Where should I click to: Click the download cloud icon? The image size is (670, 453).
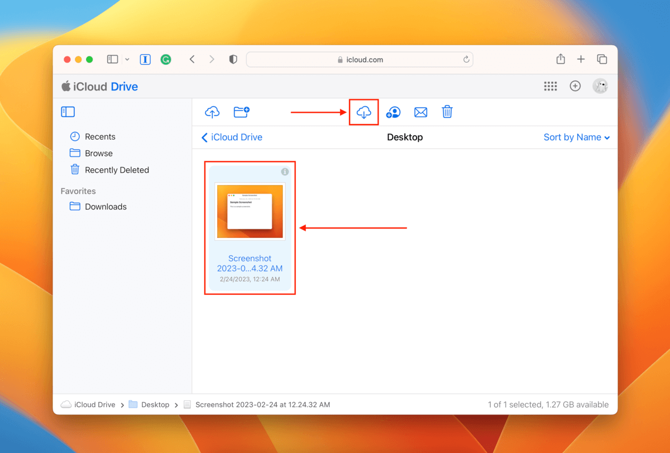coord(364,112)
